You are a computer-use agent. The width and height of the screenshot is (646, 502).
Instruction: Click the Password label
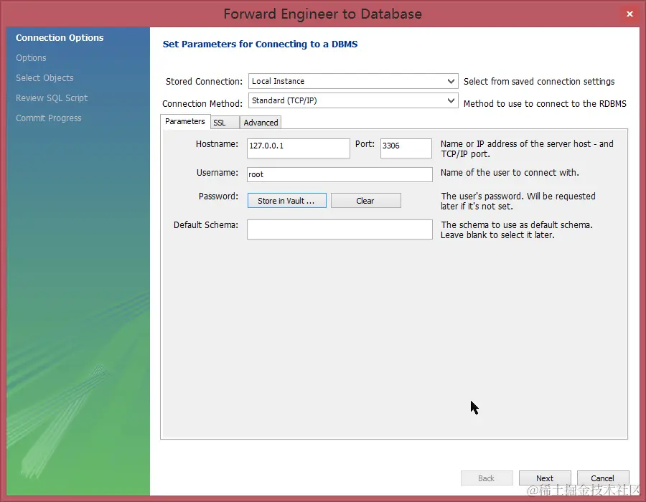point(218,196)
